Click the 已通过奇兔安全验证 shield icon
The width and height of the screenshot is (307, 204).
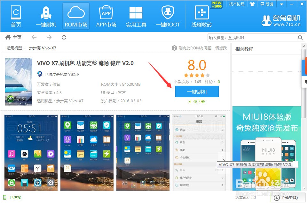coord(40,74)
